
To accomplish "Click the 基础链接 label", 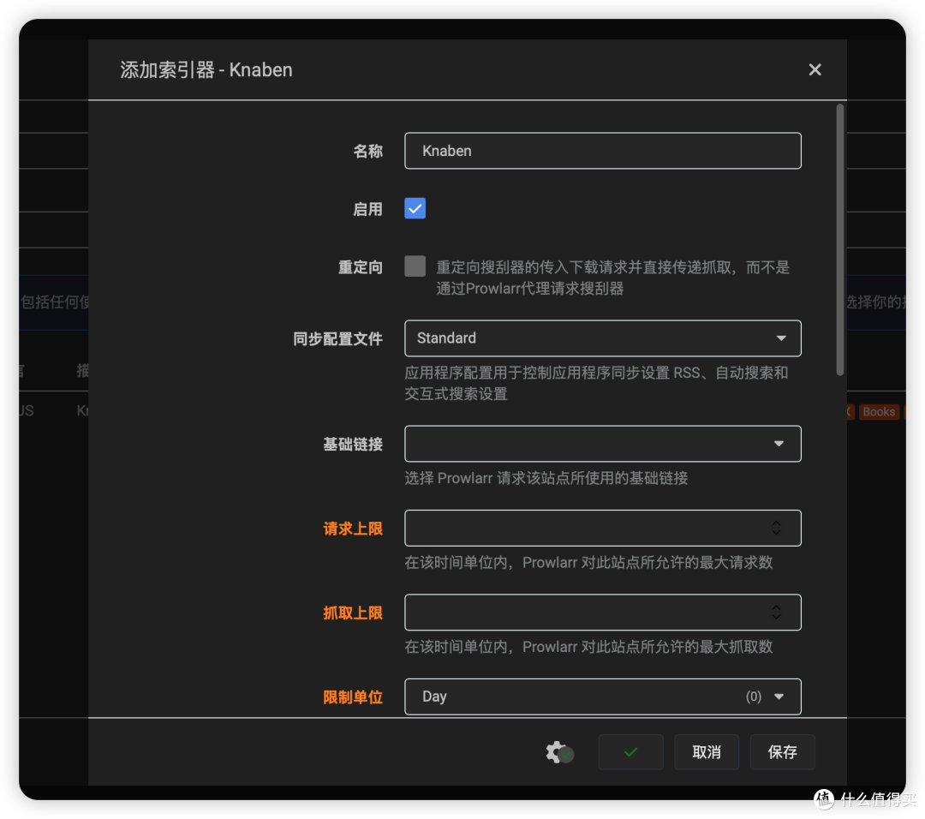I will tap(353, 445).
